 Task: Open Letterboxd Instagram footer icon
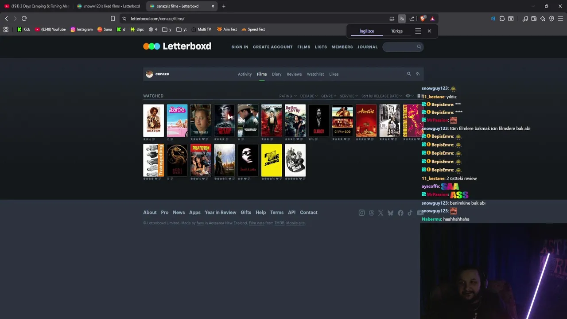361,213
